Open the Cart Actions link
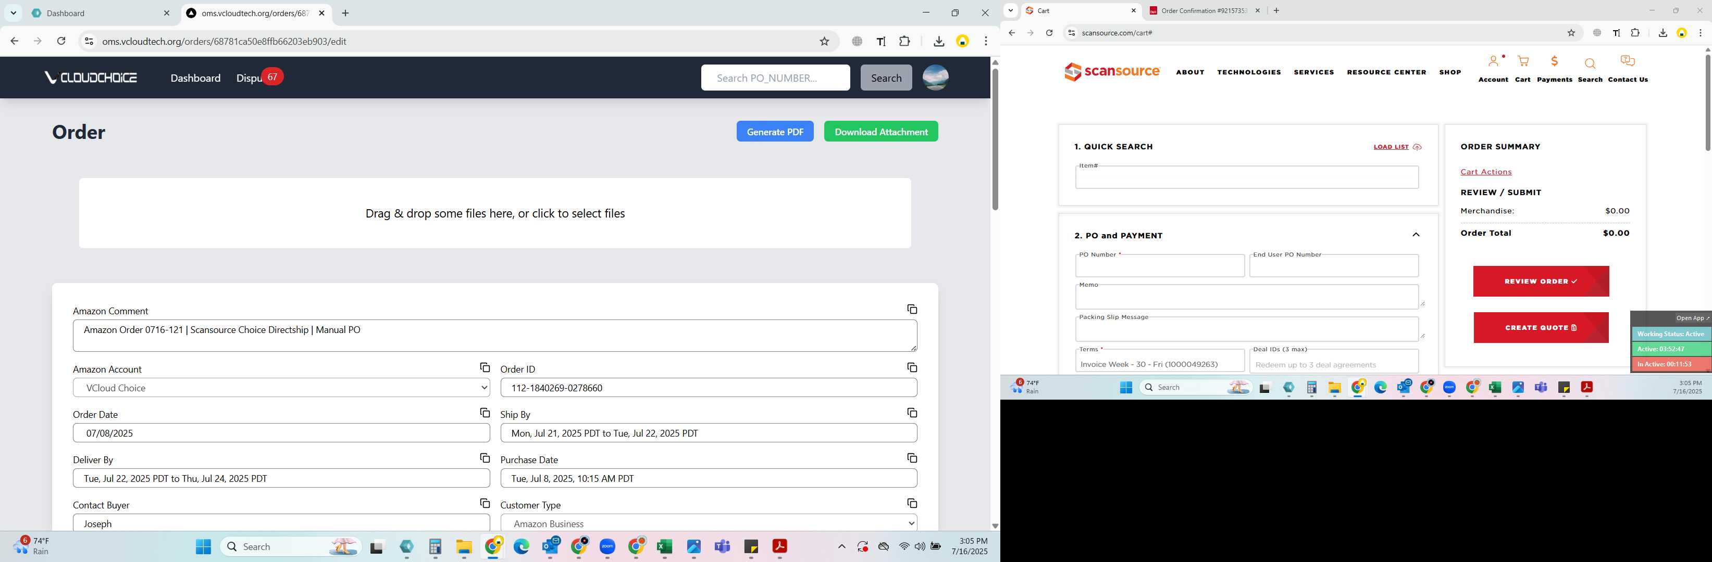The width and height of the screenshot is (1712, 562). pyautogui.click(x=1485, y=172)
